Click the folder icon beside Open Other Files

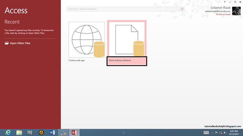[6, 43]
